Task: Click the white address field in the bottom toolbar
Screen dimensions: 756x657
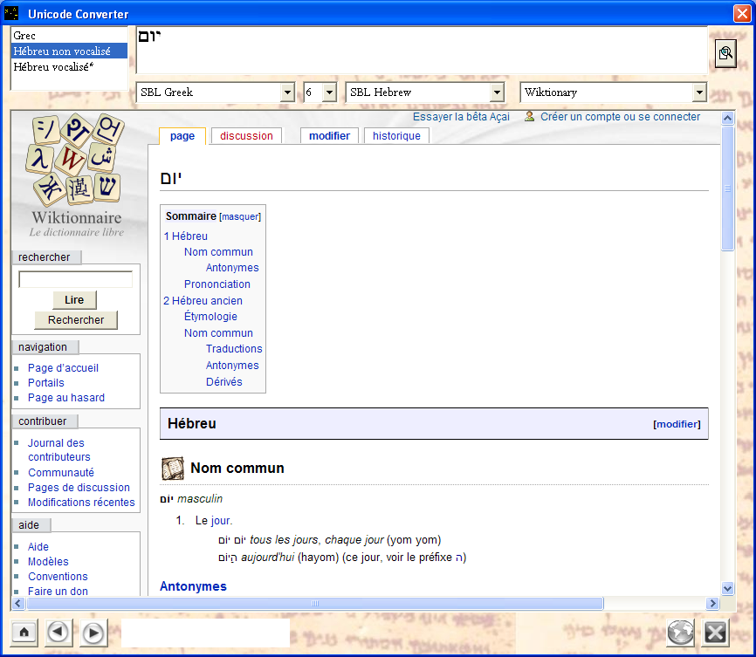Action: tap(205, 633)
